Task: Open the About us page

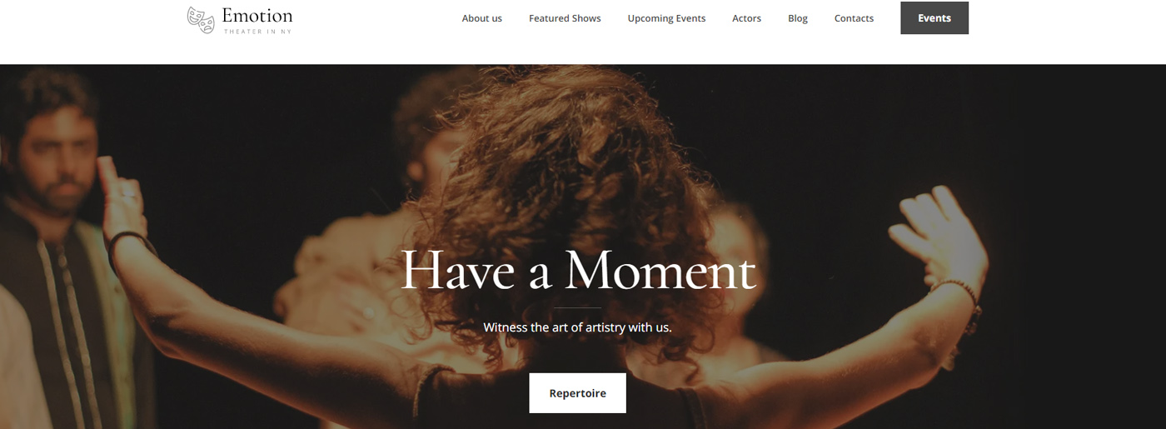Action: (x=482, y=18)
